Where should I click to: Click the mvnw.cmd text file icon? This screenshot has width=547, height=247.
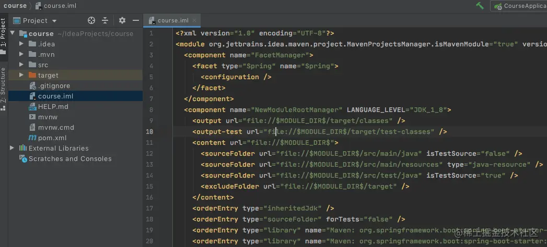point(32,127)
